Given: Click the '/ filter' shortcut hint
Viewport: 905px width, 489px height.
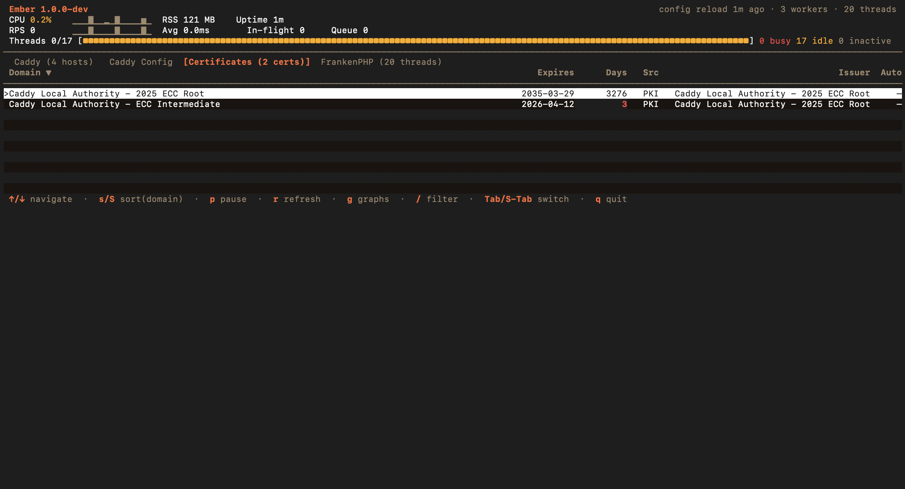Looking at the screenshot, I should click(x=437, y=199).
